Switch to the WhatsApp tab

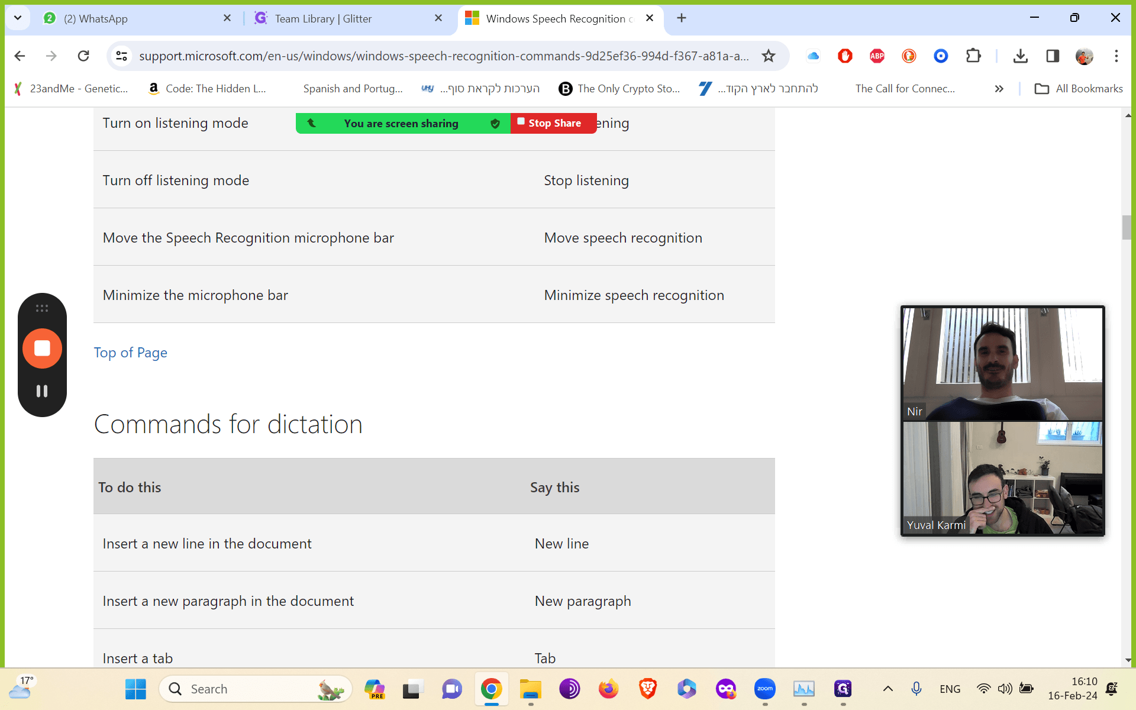tap(137, 18)
